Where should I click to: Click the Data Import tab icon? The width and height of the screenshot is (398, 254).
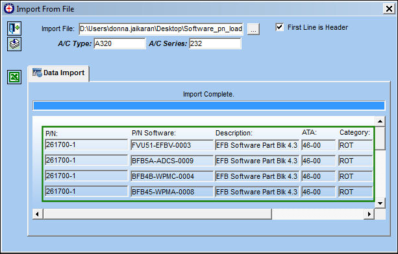37,73
